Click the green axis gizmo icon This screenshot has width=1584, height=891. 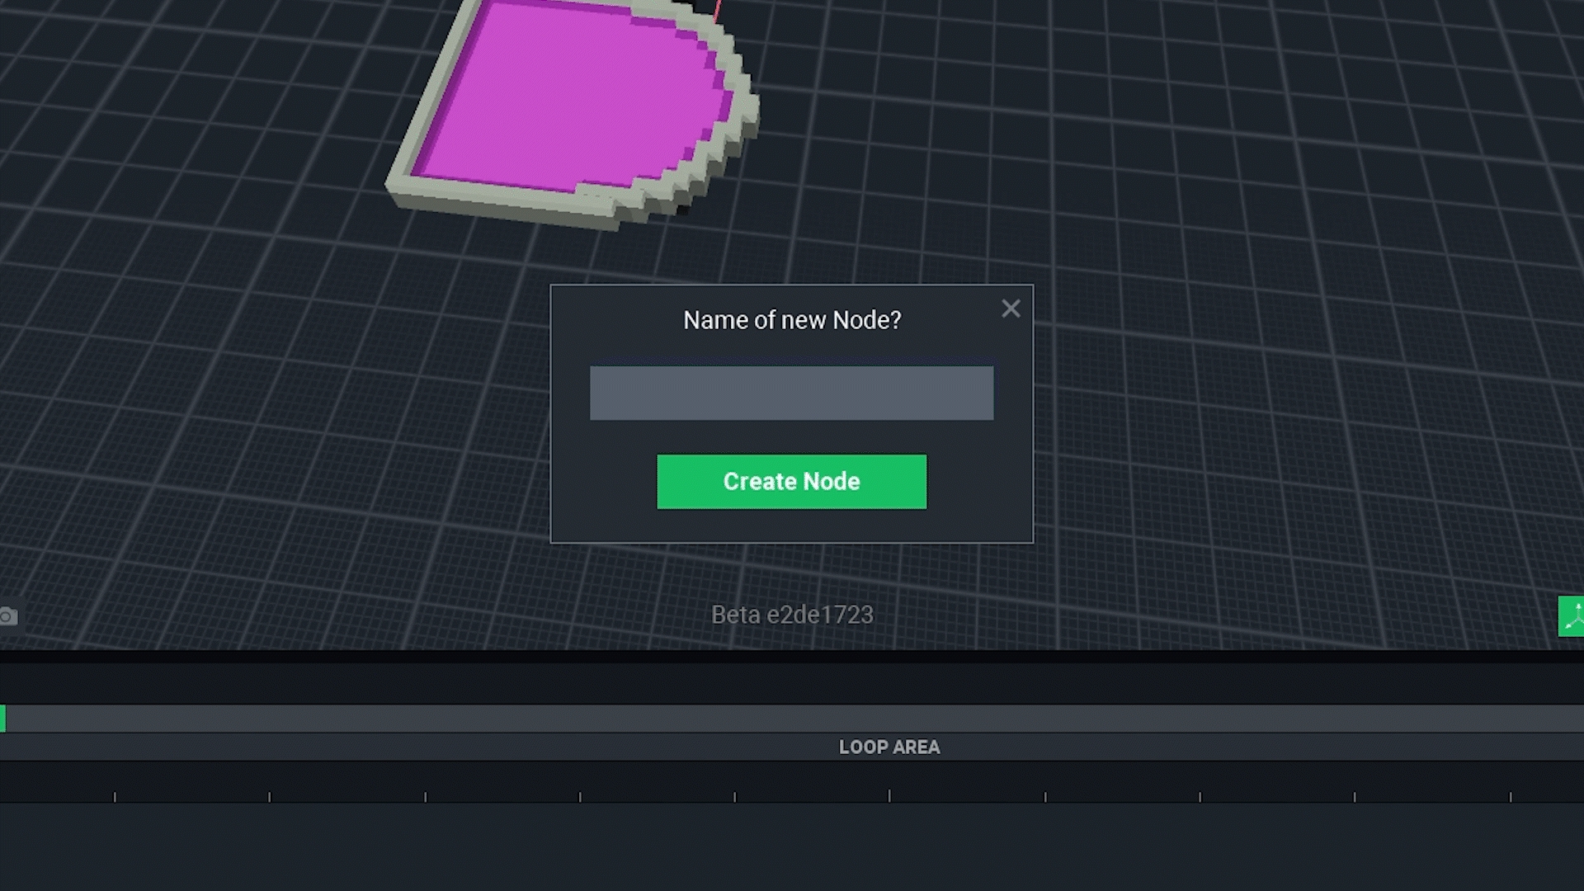pos(1572,616)
